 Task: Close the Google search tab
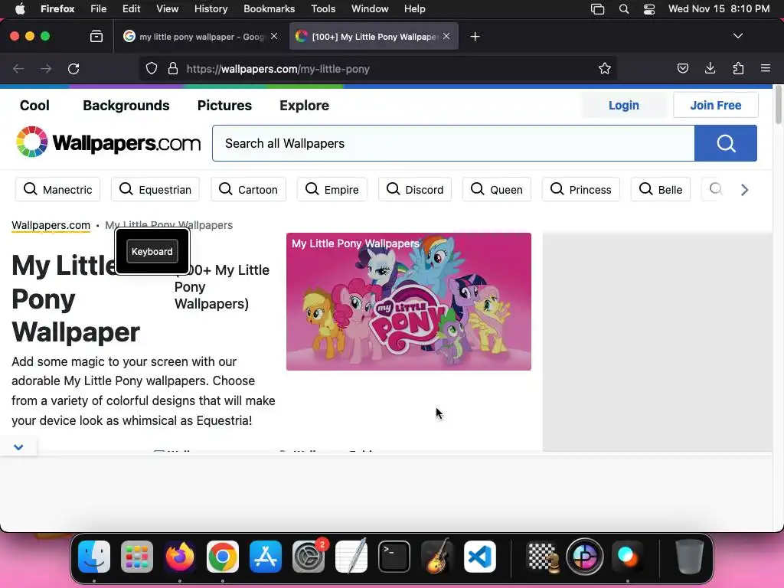[274, 36]
